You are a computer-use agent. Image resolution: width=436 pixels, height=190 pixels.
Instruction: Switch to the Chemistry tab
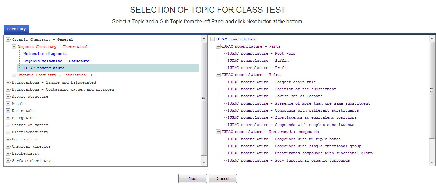[16, 29]
